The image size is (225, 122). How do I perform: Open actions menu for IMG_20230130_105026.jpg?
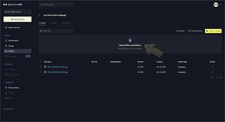[x=213, y=72]
